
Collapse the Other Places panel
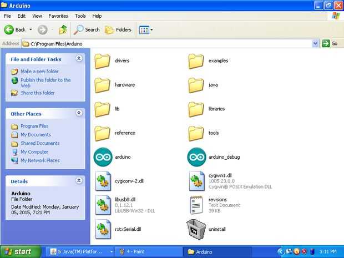pyautogui.click(x=79, y=113)
